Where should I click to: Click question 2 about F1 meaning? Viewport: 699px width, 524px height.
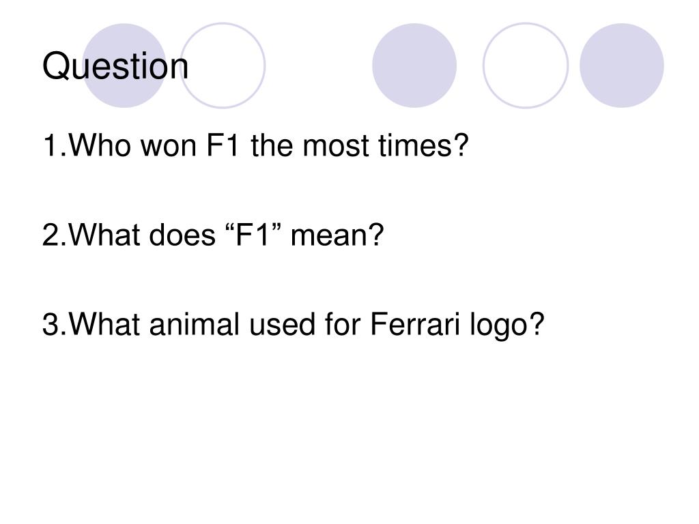point(213,235)
